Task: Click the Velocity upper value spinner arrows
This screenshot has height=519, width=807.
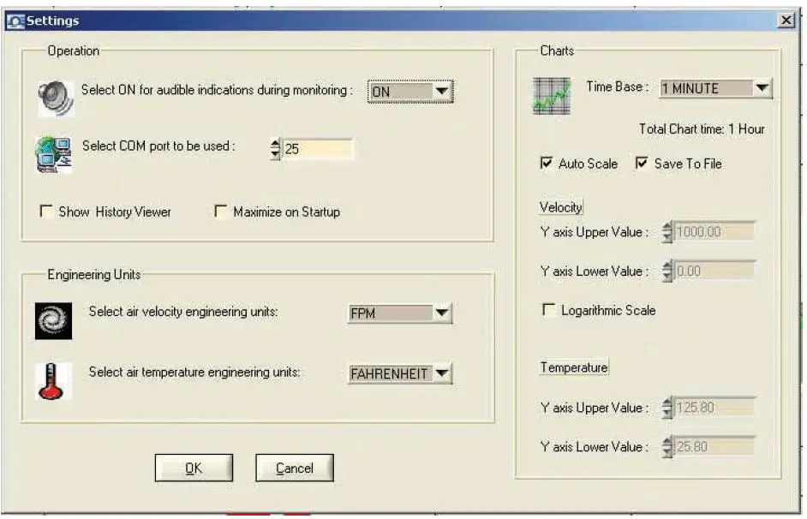Action: (667, 231)
